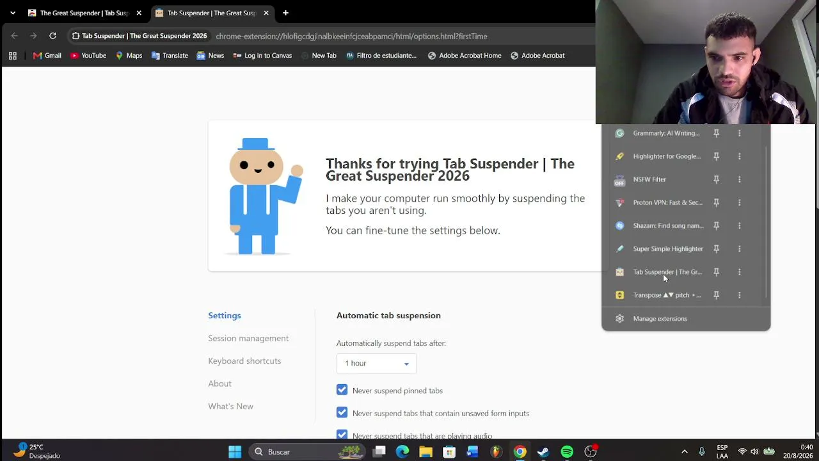This screenshot has height=461, width=819.
Task: Click the Manage extensions gear icon
Action: click(619, 319)
